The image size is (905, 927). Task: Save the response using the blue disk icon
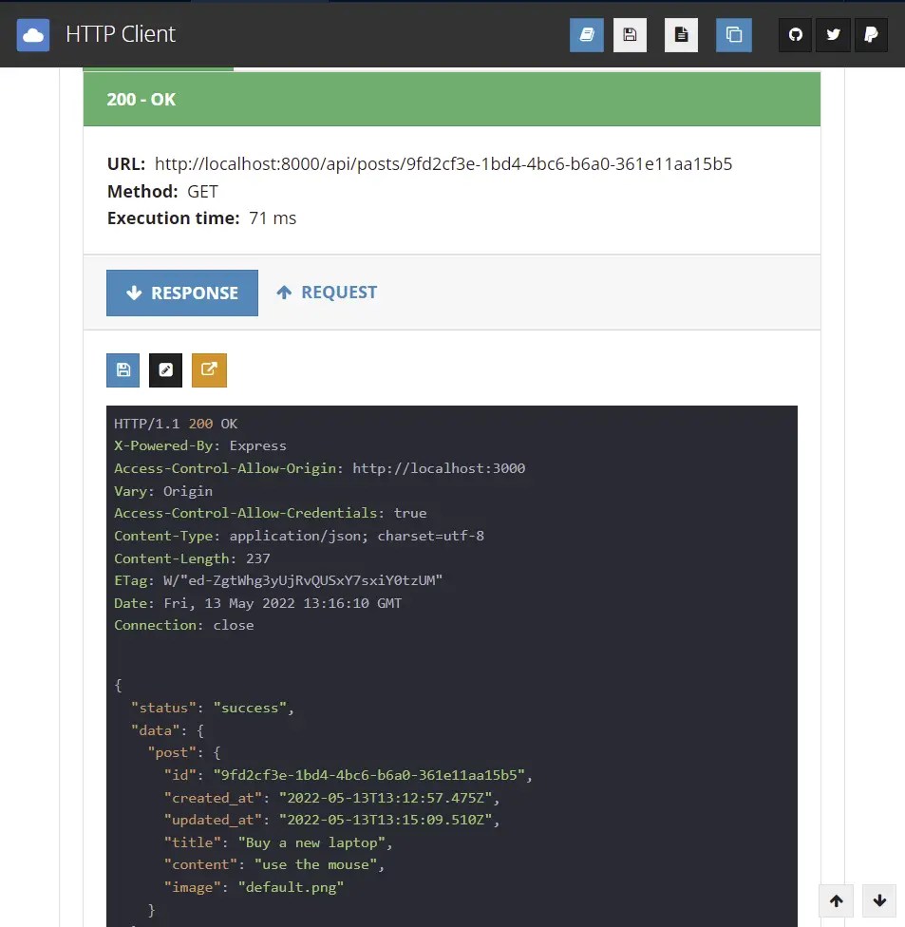pos(123,369)
